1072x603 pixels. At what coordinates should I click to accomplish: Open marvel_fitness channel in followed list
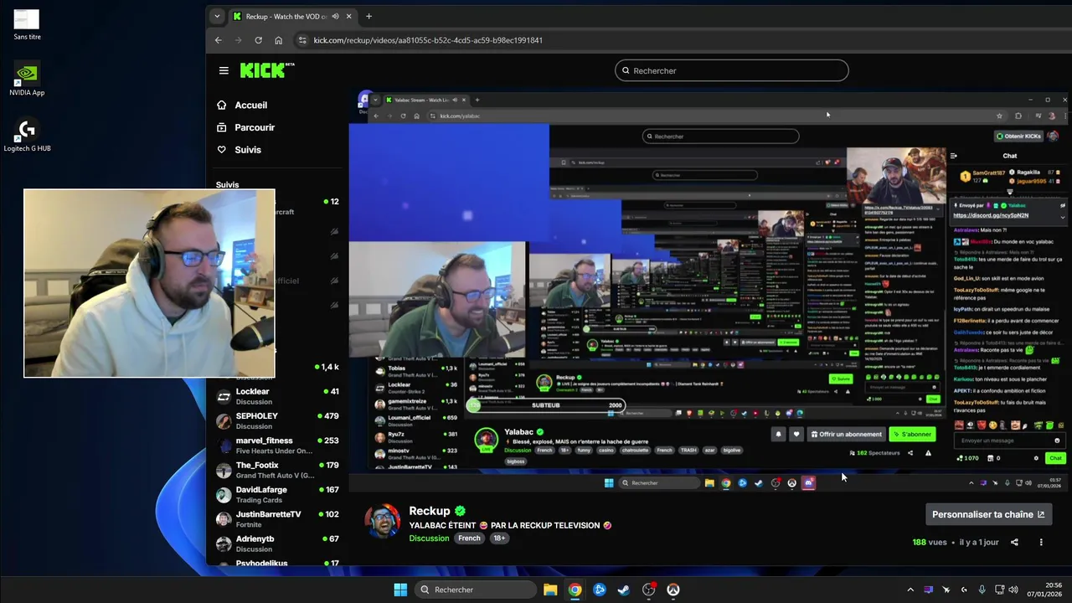click(278, 445)
